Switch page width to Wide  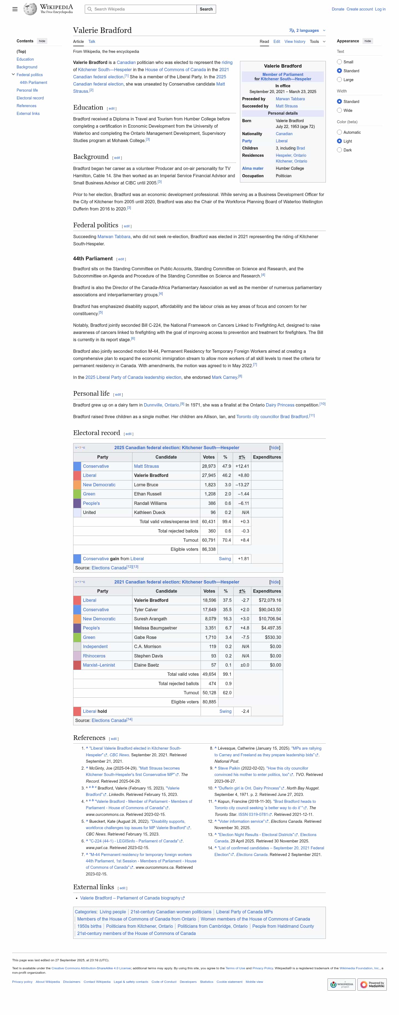pyautogui.click(x=339, y=110)
